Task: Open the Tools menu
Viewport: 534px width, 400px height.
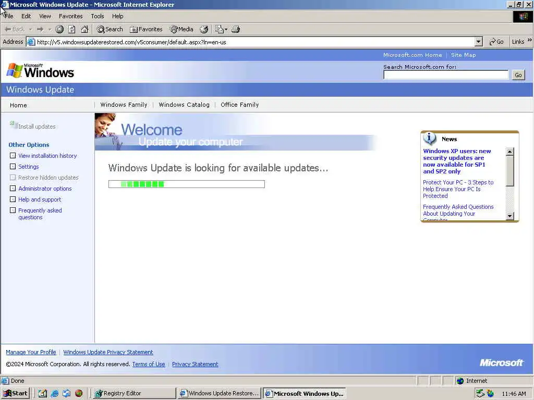Action: point(98,16)
